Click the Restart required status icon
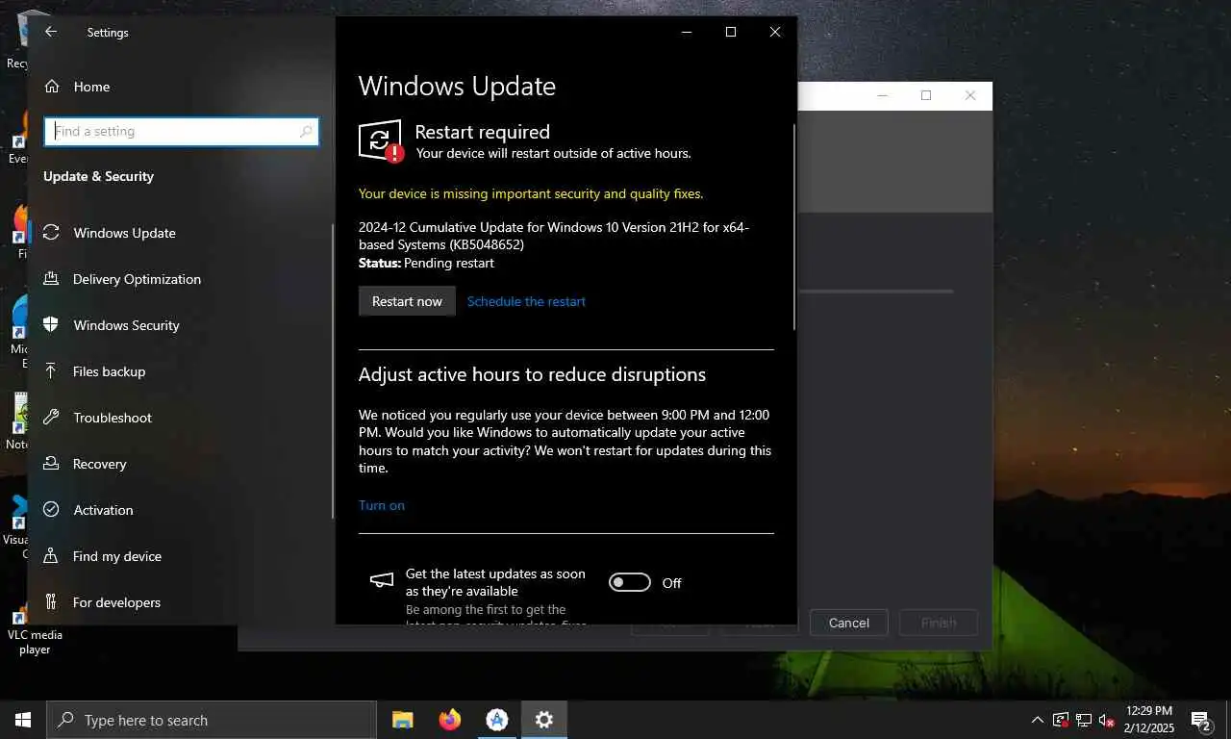The image size is (1231, 739). click(381, 141)
